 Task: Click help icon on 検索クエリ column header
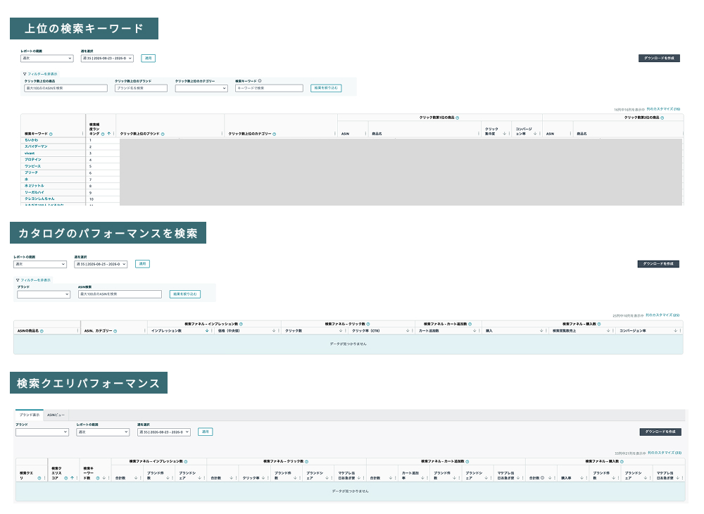coord(39,479)
